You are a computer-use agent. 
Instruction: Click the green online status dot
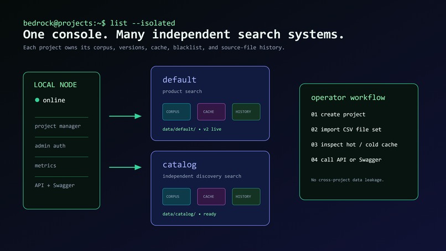click(x=37, y=100)
